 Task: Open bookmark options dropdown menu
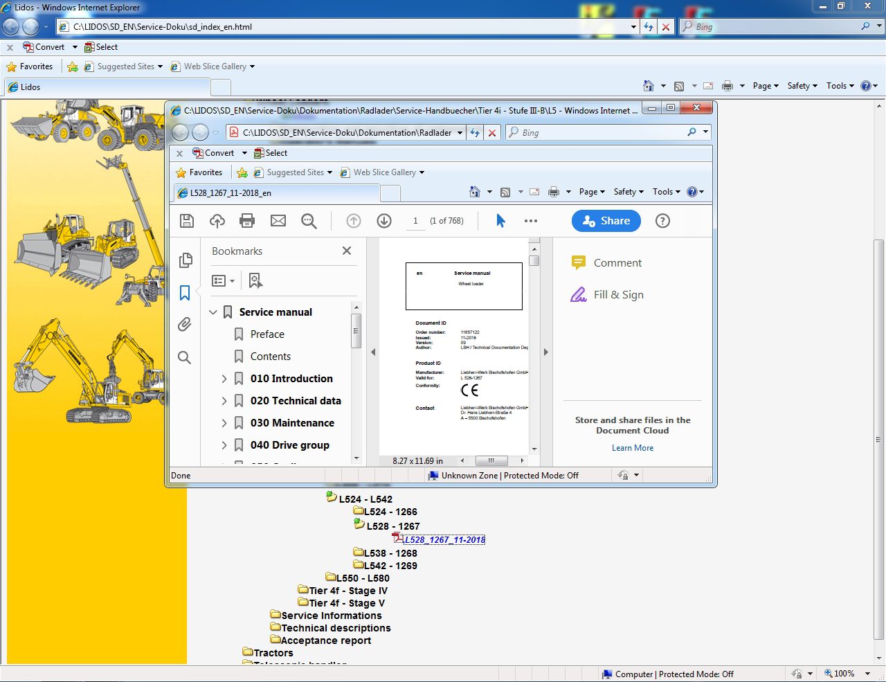(x=223, y=280)
